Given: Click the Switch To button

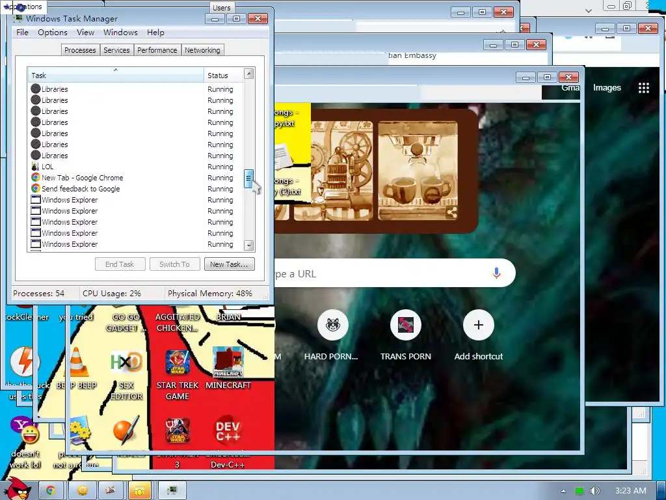Looking at the screenshot, I should [x=174, y=264].
